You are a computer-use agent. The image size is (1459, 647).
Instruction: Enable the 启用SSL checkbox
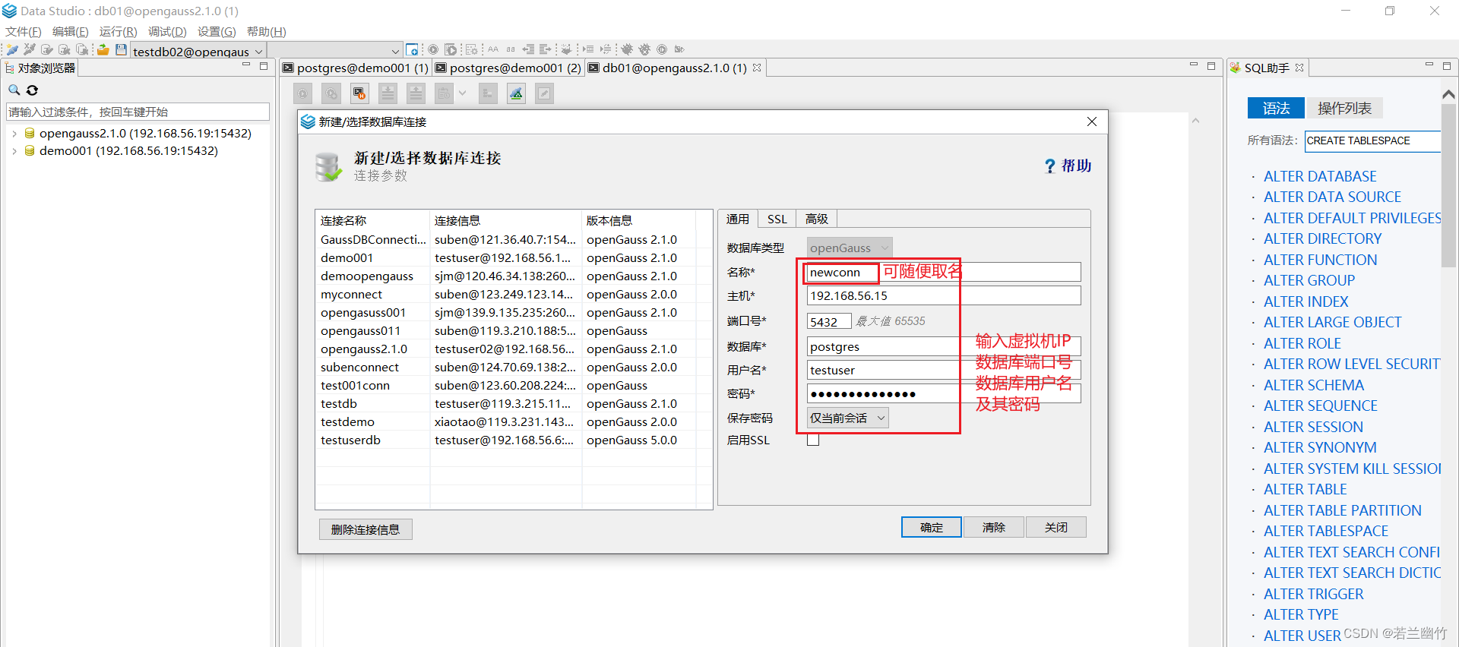point(813,440)
